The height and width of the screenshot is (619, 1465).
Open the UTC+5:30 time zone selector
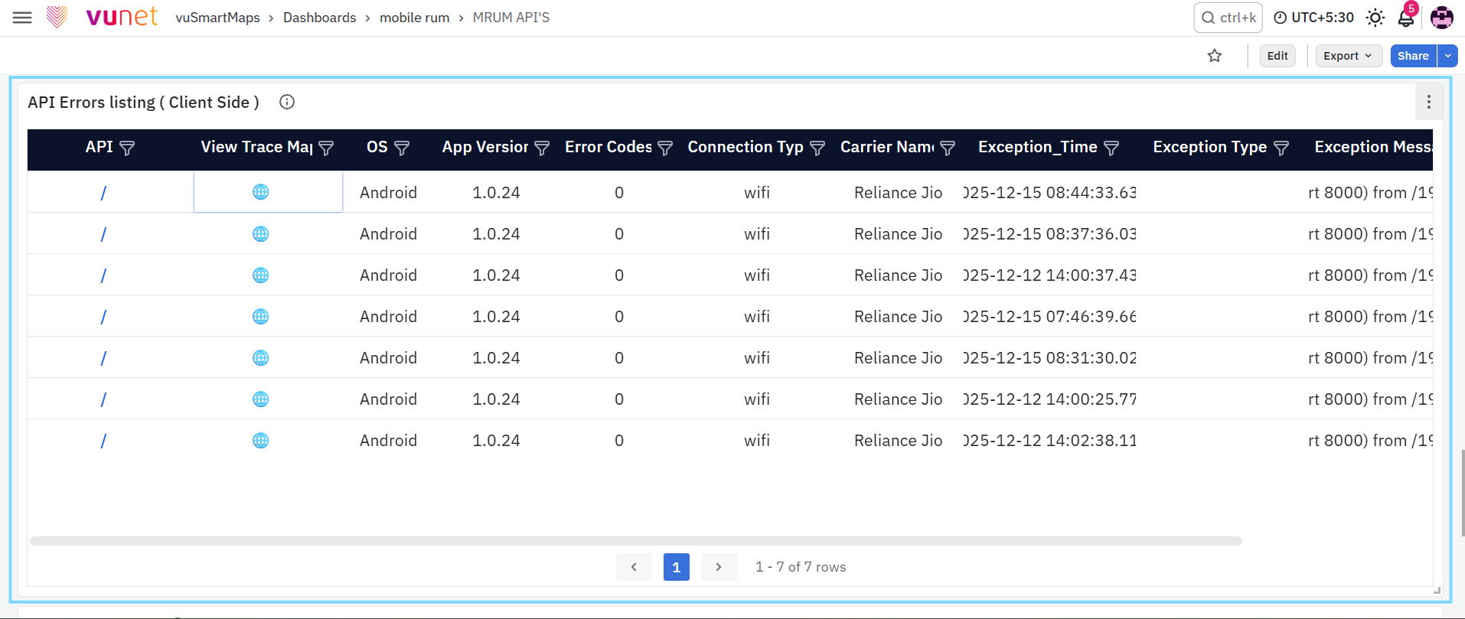click(1314, 18)
